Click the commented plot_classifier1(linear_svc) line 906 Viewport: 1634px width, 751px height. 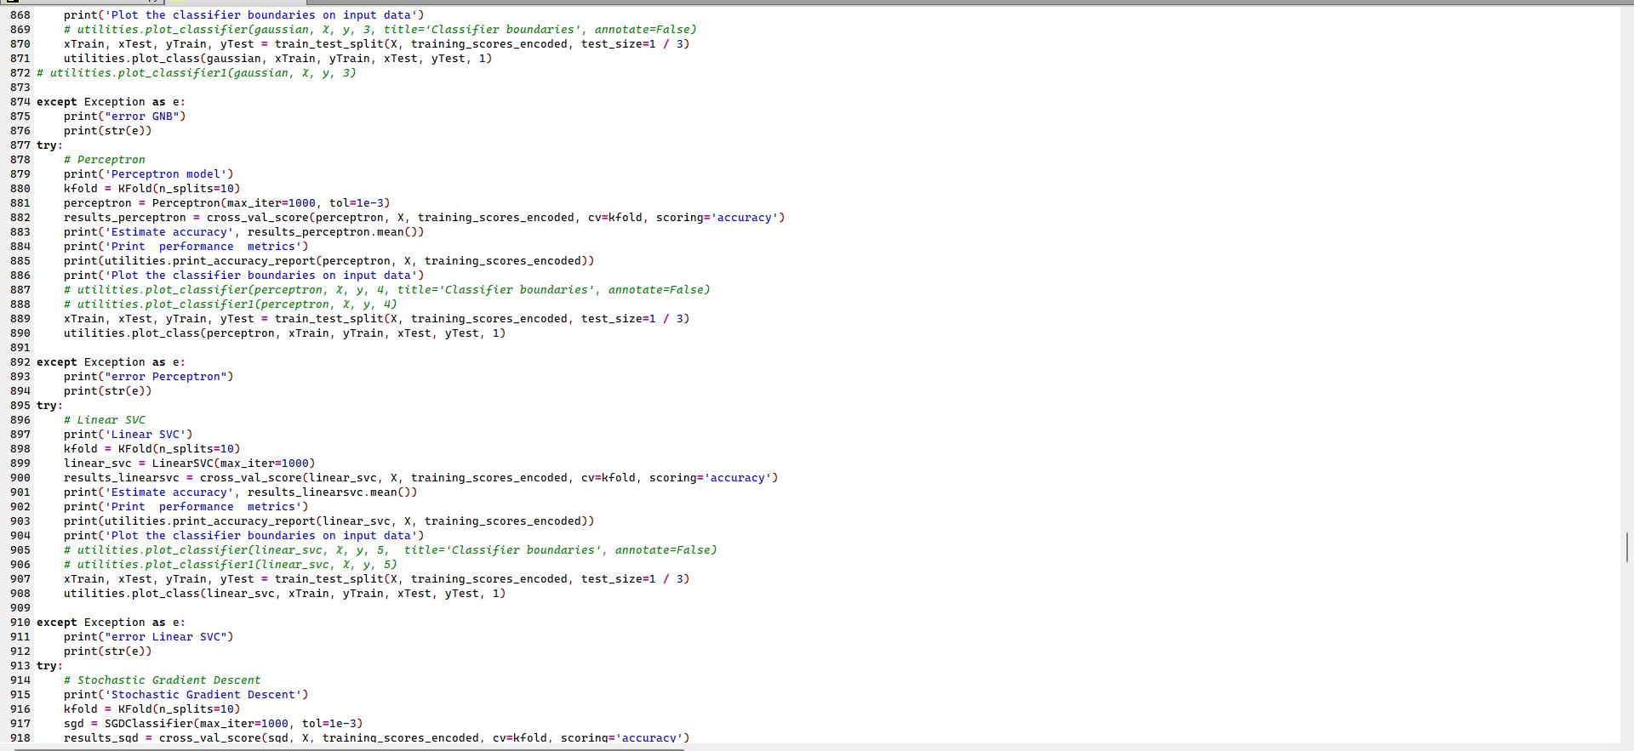(231, 565)
